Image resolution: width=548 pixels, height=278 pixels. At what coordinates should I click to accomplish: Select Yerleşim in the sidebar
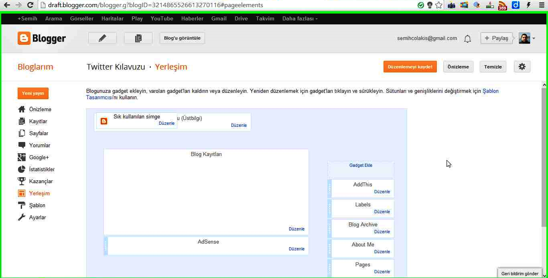(x=34, y=193)
